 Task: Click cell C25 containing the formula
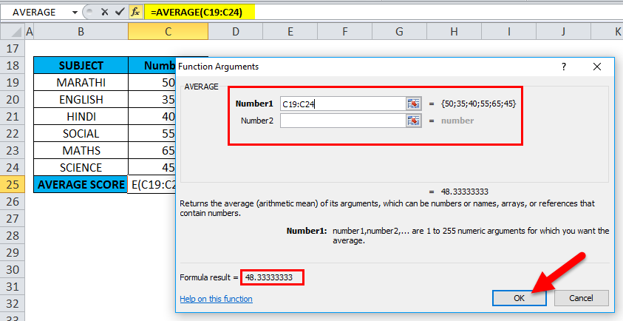click(x=152, y=185)
